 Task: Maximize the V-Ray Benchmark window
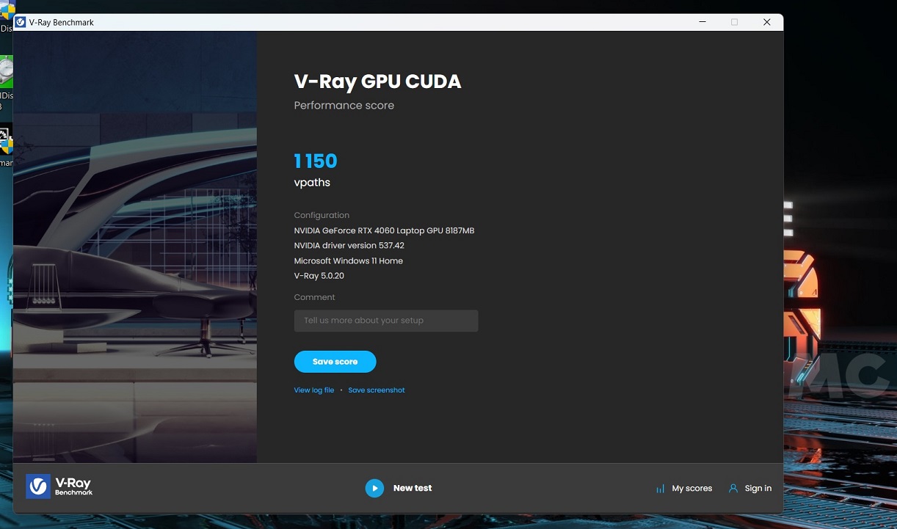pos(734,22)
